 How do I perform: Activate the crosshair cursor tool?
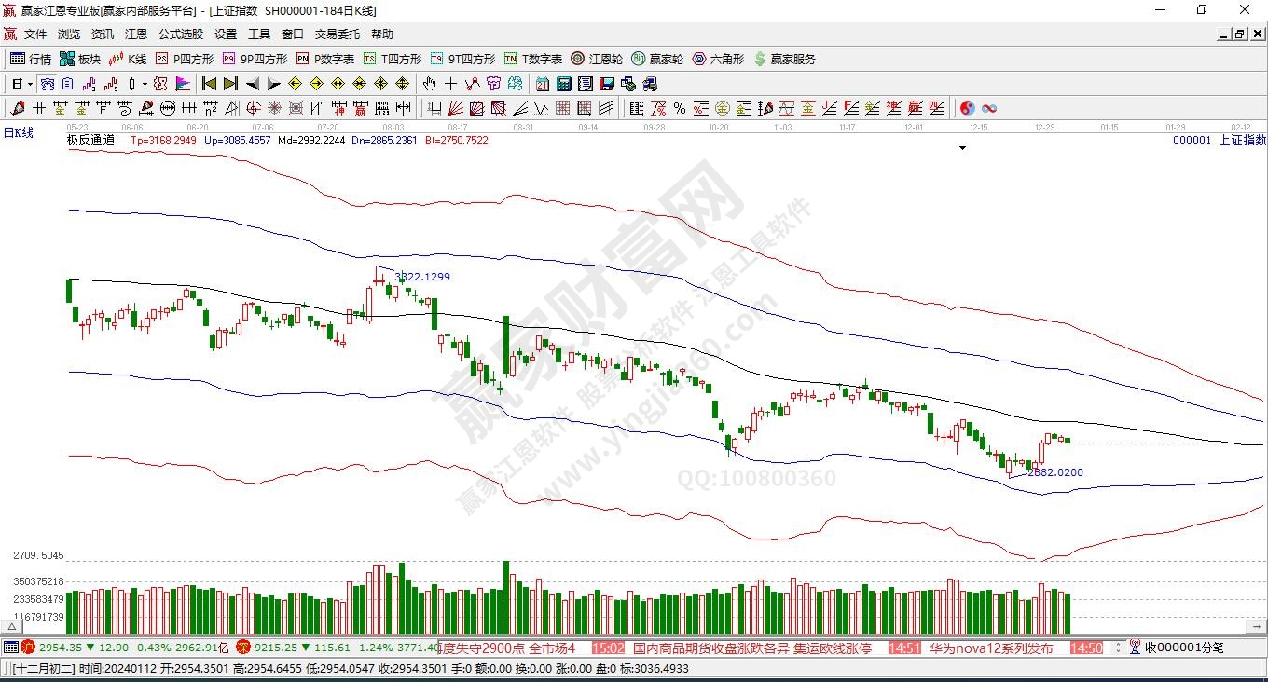point(451,84)
